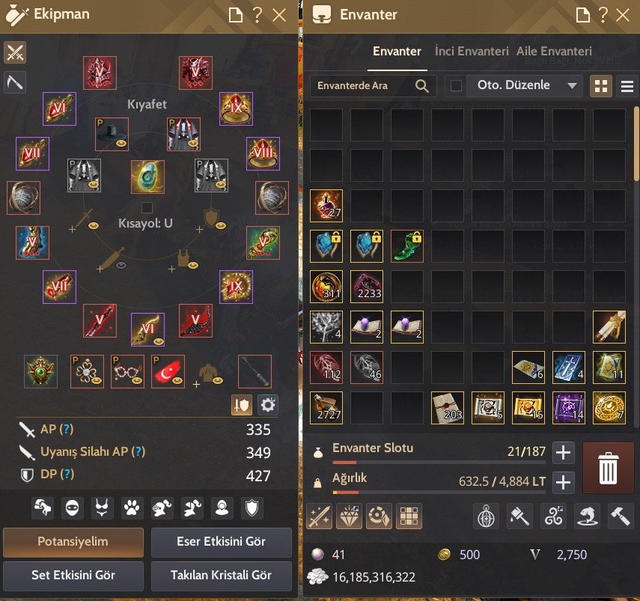Expand weight limit with Ağırlık plus button

(563, 483)
